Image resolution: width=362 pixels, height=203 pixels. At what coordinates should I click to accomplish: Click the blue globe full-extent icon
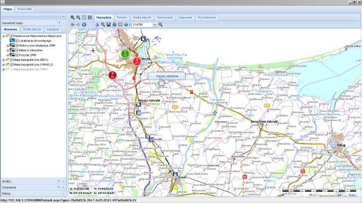point(84,25)
